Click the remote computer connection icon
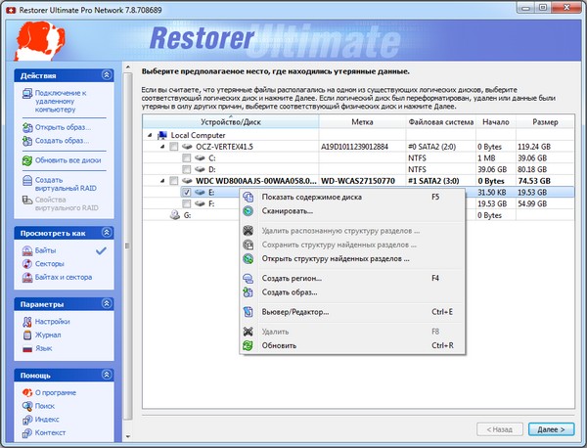 point(27,93)
